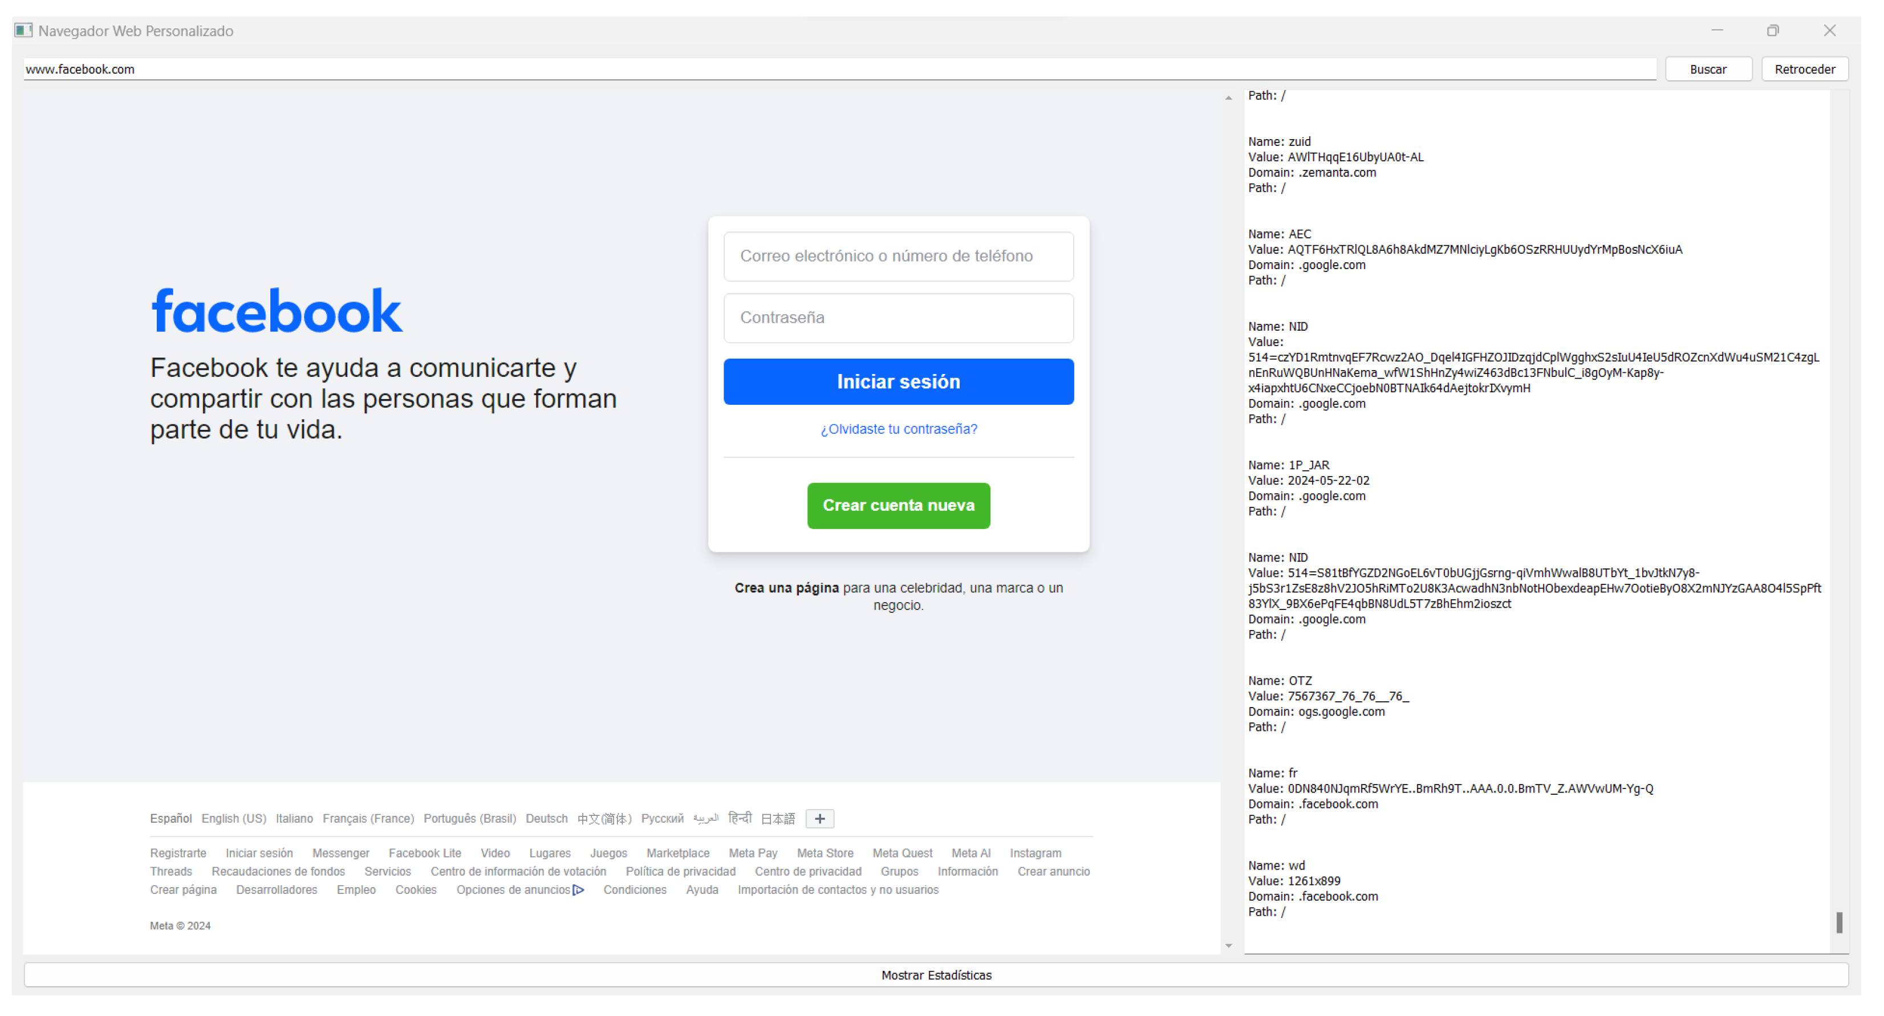Screen dimensions: 1884x1016
Task: Focus the email or phone field
Action: [898, 257]
